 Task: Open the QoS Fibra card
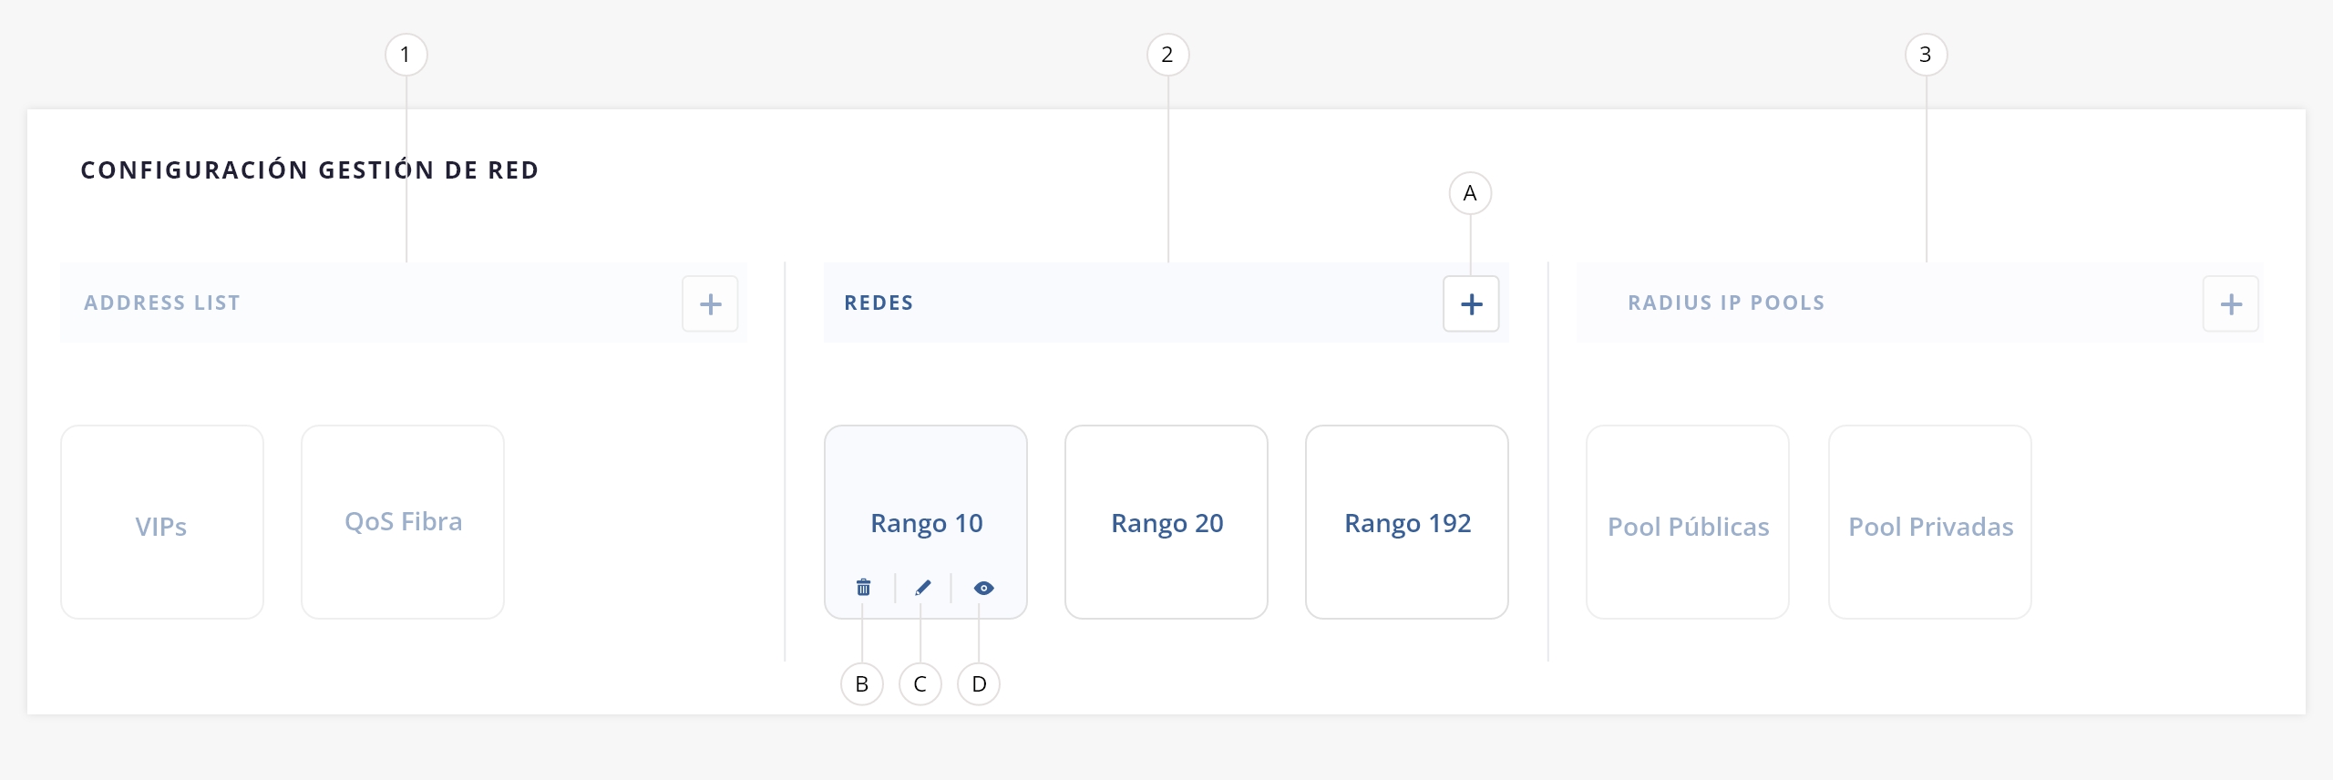pos(403,522)
